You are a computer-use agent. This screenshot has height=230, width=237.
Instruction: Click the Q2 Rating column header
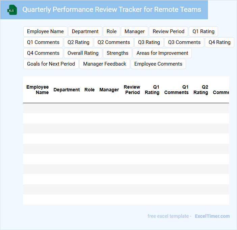click(x=201, y=90)
